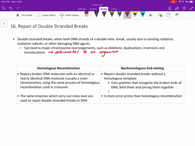This screenshot has width=195, height=146.
Task: Pick the magenta pen
Action: pyautogui.click(x=104, y=14)
